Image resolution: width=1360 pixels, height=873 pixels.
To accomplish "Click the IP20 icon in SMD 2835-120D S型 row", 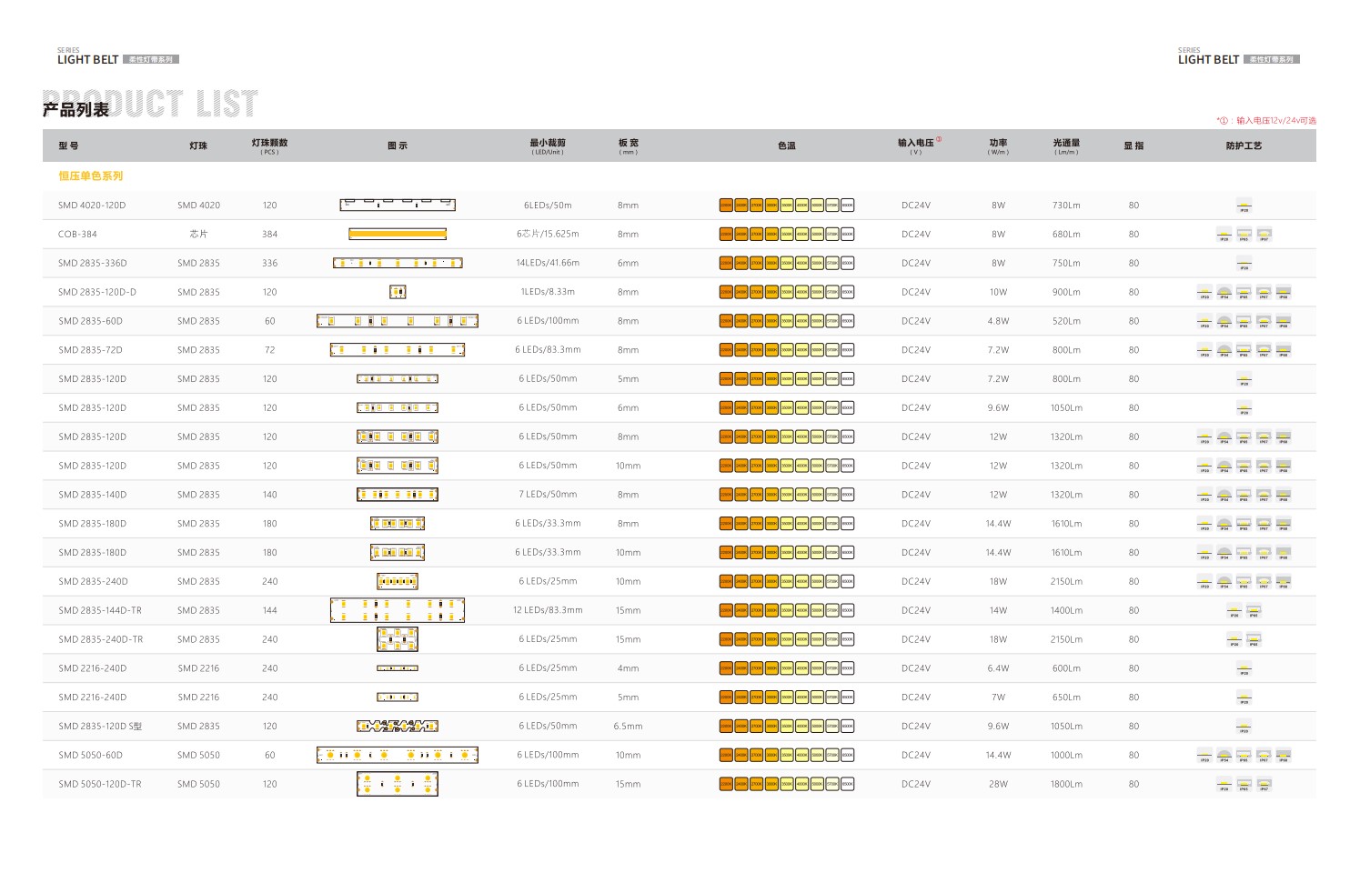I will click(x=1244, y=727).
